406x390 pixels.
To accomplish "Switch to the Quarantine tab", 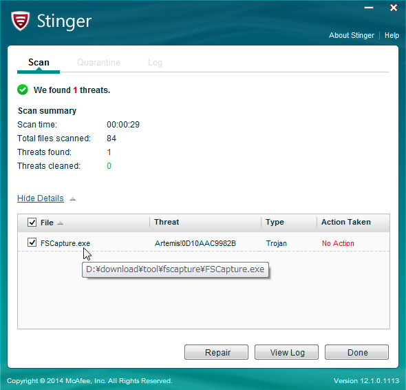I will coord(98,63).
